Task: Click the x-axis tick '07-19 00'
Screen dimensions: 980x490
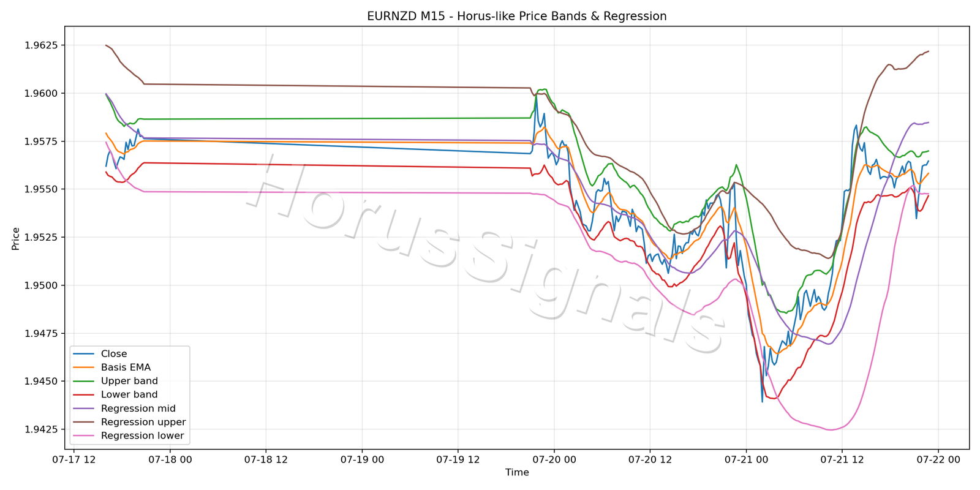Action: click(362, 459)
